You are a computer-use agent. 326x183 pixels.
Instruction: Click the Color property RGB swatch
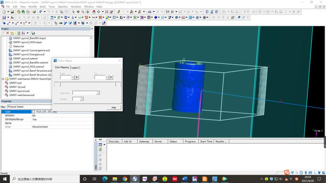(34, 112)
